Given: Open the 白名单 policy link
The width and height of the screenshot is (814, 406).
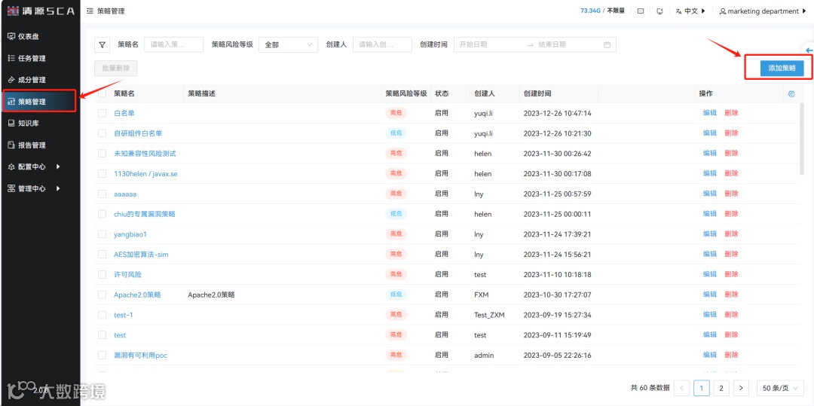Looking at the screenshot, I should point(124,113).
